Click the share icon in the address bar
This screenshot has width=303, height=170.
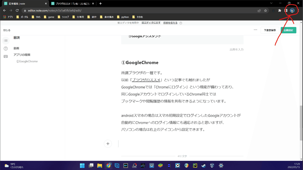click(x=259, y=11)
